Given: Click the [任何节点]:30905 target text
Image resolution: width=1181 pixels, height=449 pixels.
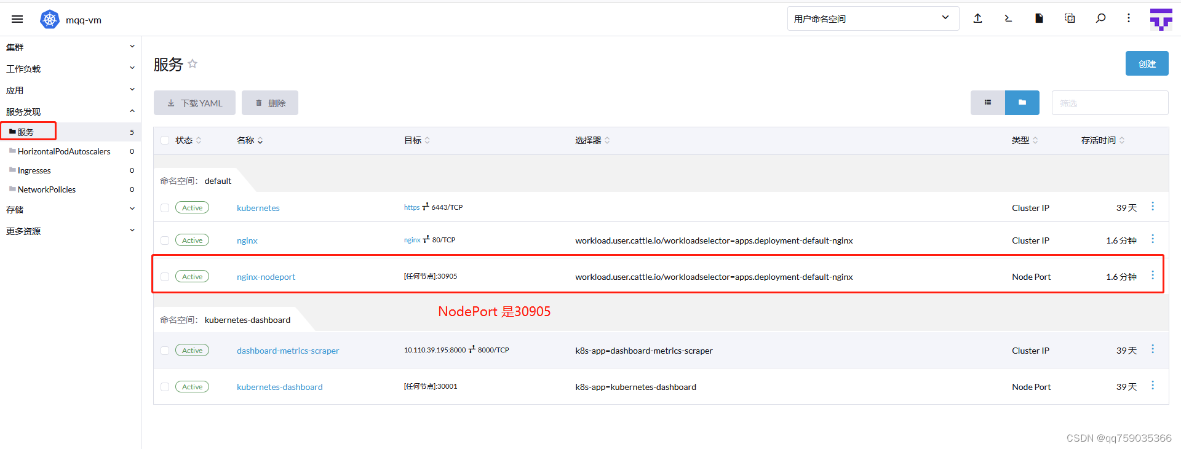Looking at the screenshot, I should pyautogui.click(x=431, y=276).
